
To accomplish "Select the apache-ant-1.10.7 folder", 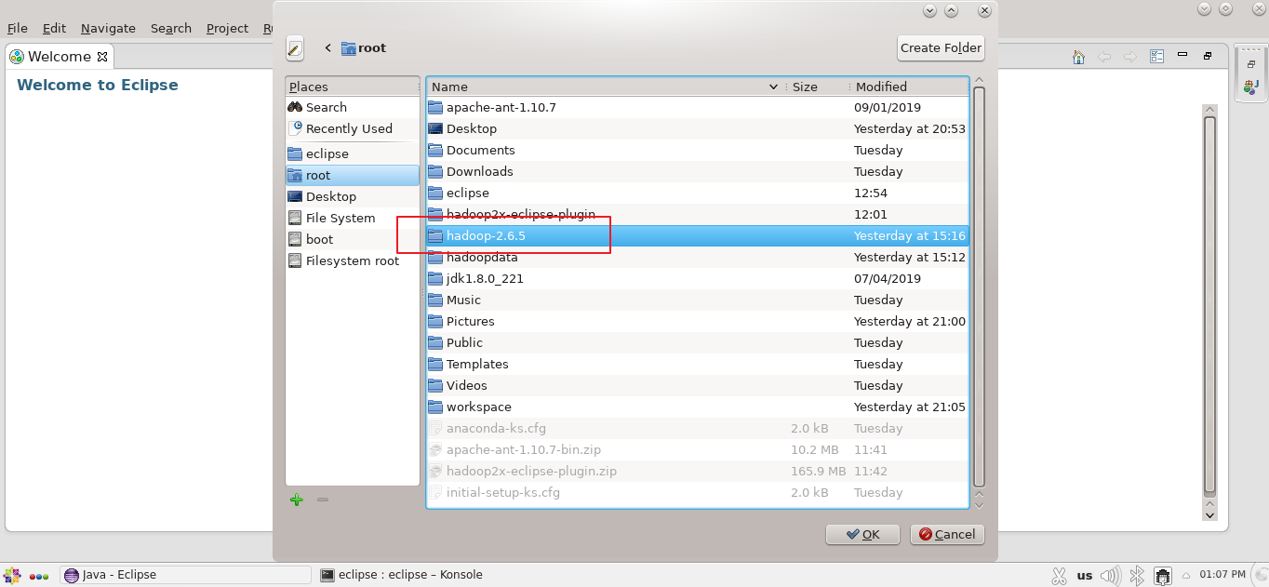I will tap(698, 107).
